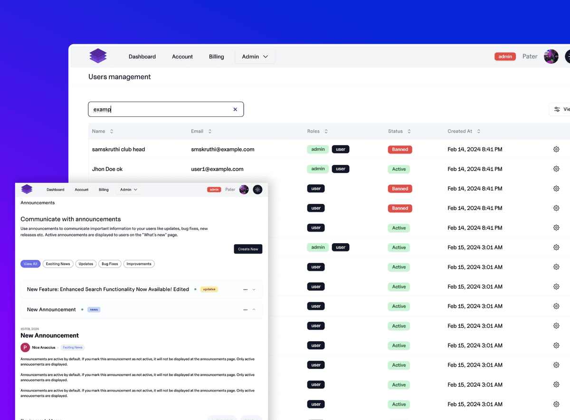Open three-dot menu for New Announcement
This screenshot has height=420, width=570.
click(245, 310)
